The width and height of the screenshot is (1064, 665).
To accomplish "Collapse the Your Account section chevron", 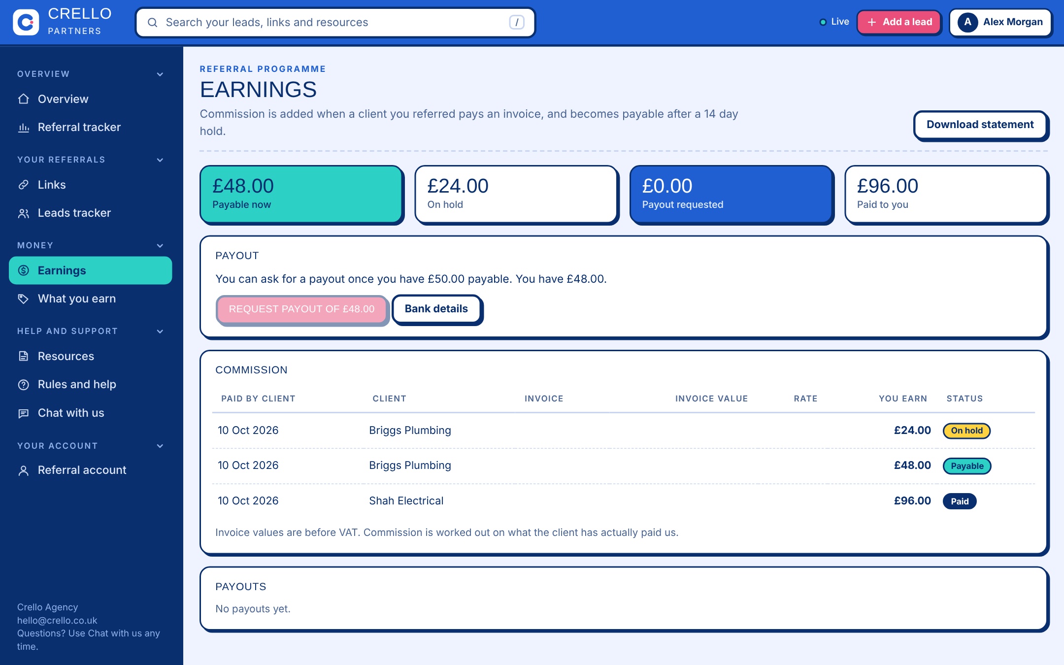I will pyautogui.click(x=160, y=446).
